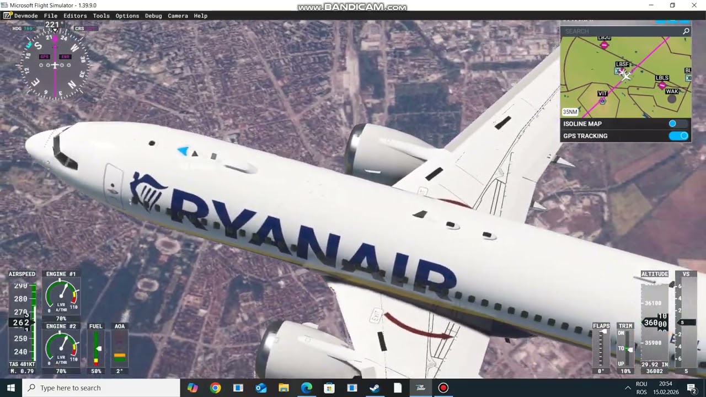Screen dimensions: 706x397
Task: Click the map search magnifier icon
Action: coord(686,31)
